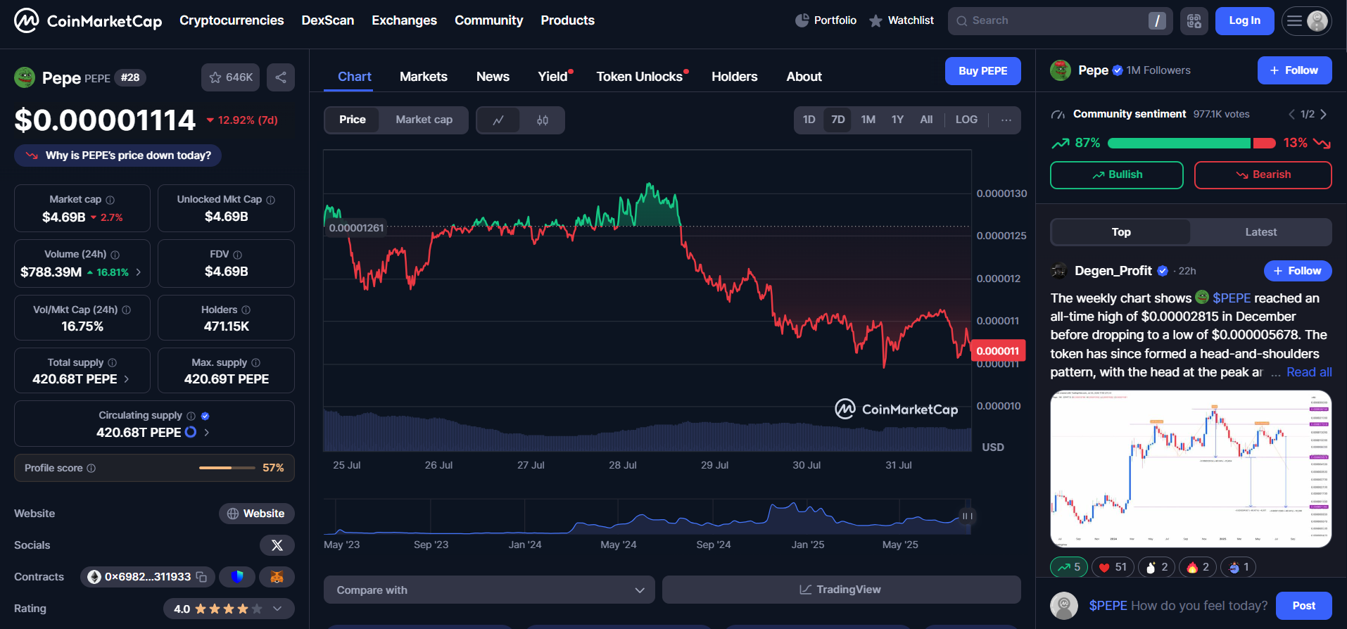Click the heart reaction with 51 count
The image size is (1347, 629).
point(1113,567)
